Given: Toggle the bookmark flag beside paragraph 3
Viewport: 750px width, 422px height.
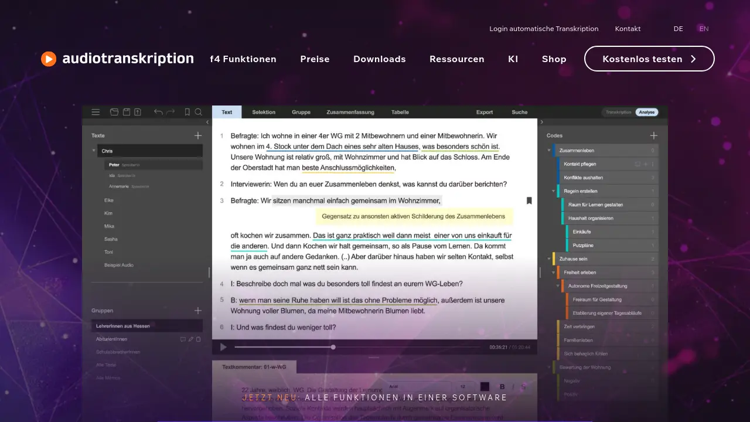Looking at the screenshot, I should point(529,200).
